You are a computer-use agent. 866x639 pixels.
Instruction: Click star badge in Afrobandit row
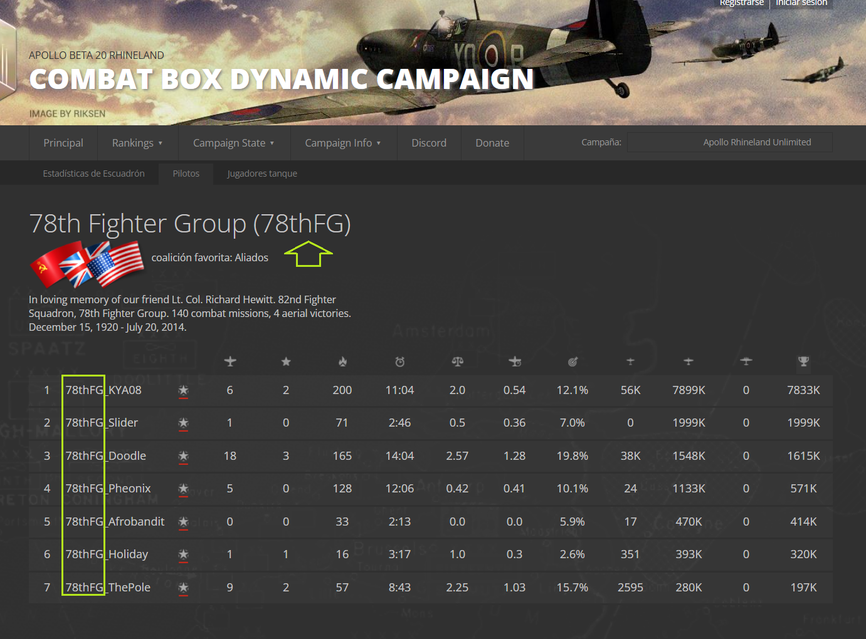(x=183, y=522)
